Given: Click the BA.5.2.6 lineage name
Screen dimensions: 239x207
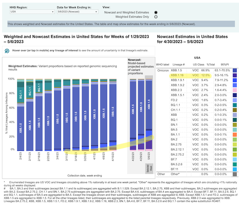Looking at the screenshot, I should point(176,164).
